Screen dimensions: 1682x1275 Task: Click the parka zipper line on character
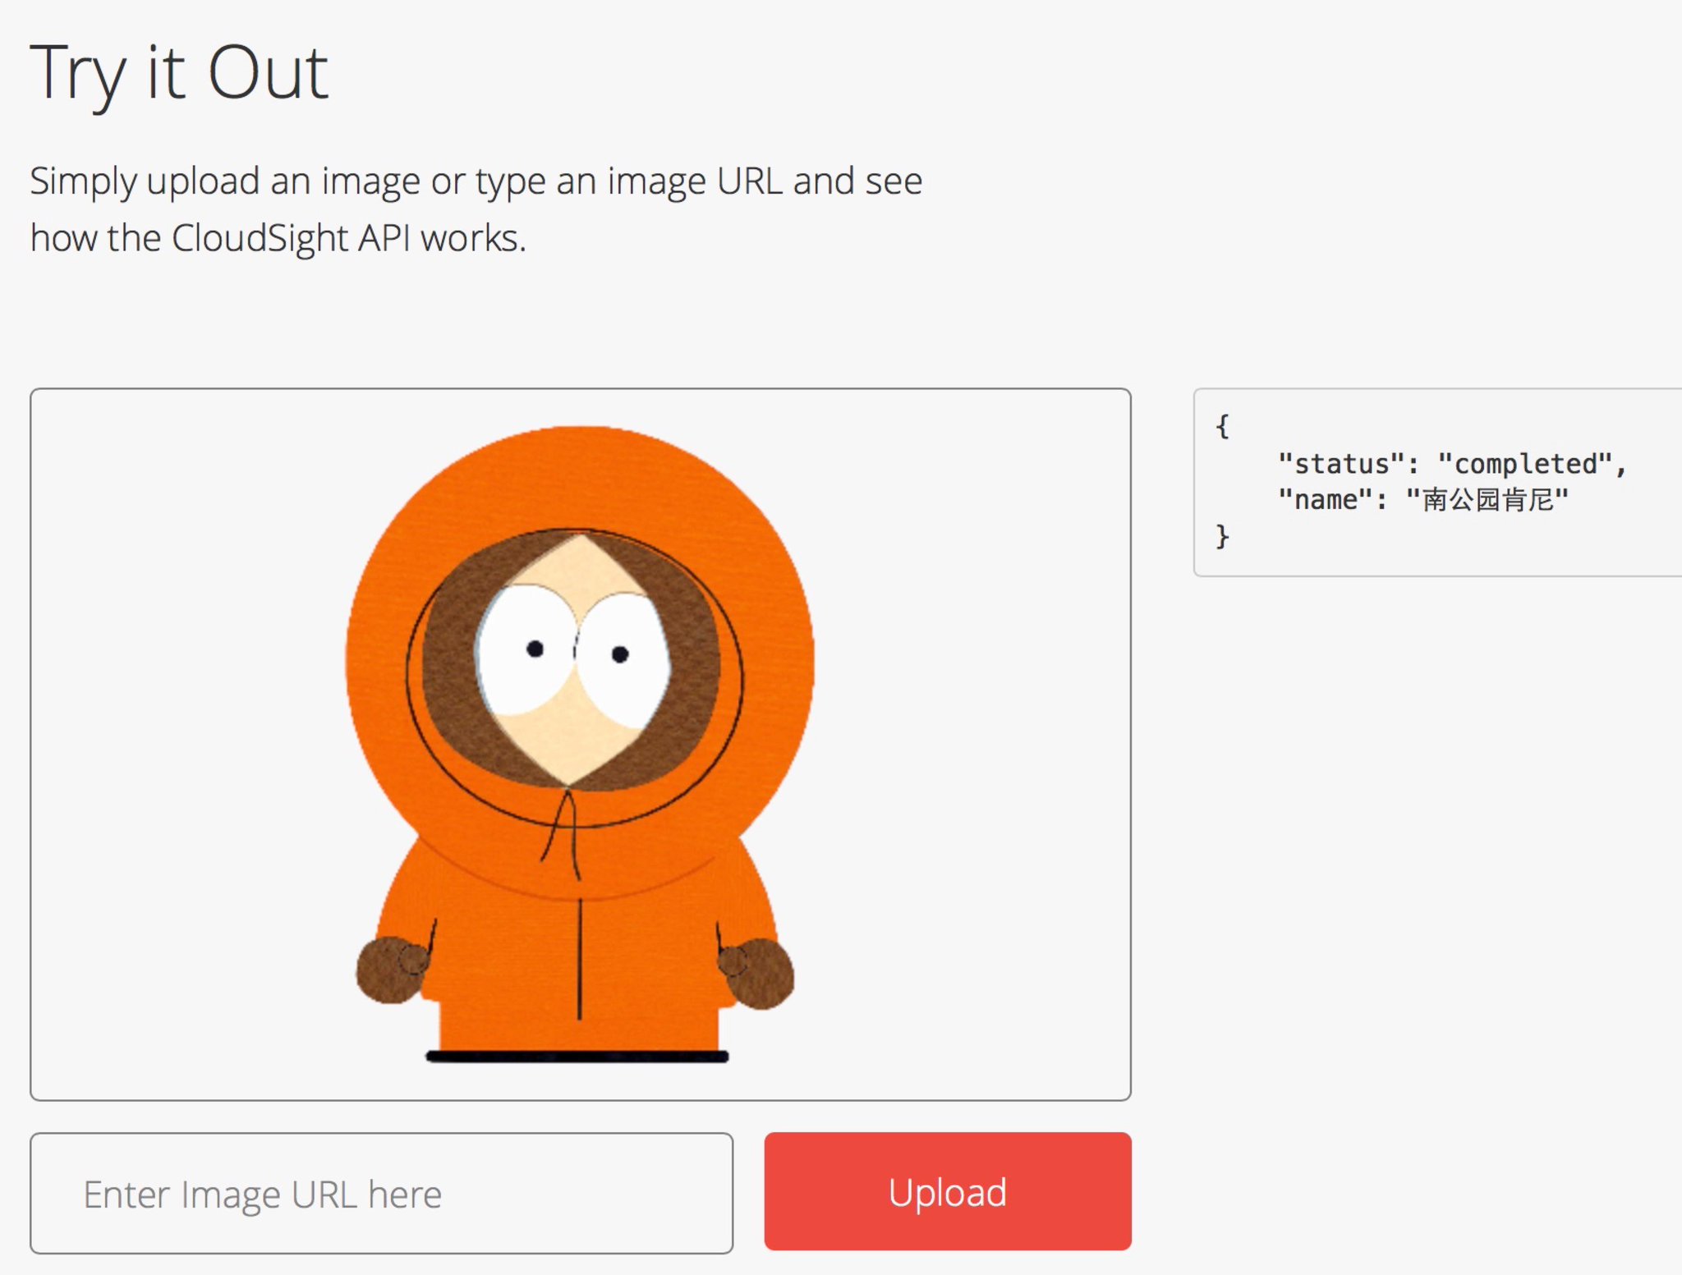click(x=580, y=961)
